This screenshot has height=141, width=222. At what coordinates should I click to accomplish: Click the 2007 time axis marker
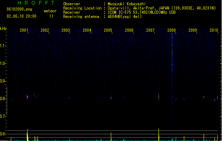tap(150, 30)
